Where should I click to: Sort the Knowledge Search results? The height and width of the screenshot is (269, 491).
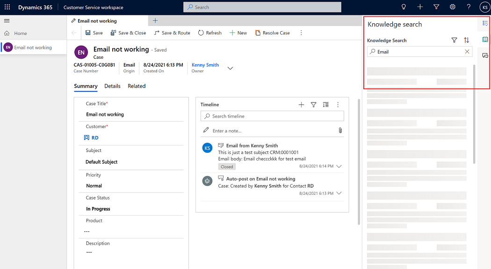click(x=466, y=40)
